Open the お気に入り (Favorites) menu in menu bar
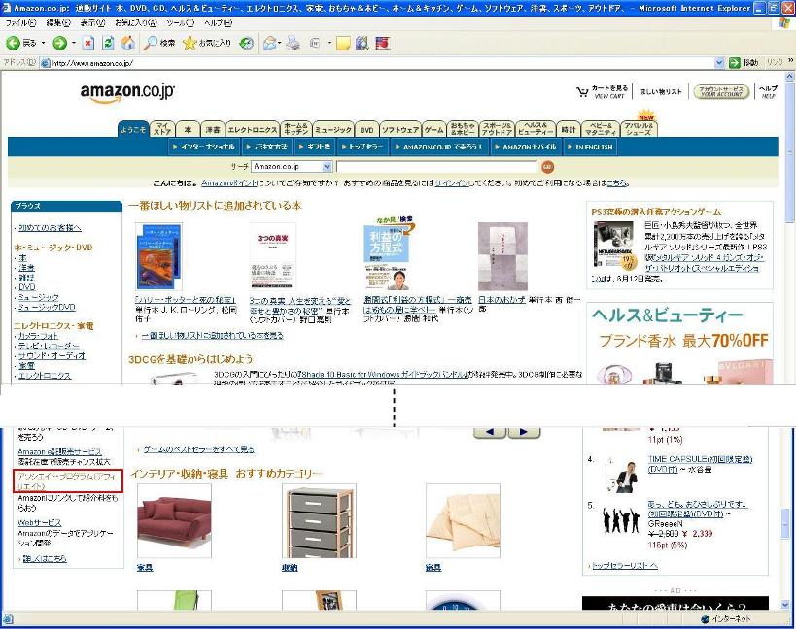The height and width of the screenshot is (629, 796). (x=135, y=23)
